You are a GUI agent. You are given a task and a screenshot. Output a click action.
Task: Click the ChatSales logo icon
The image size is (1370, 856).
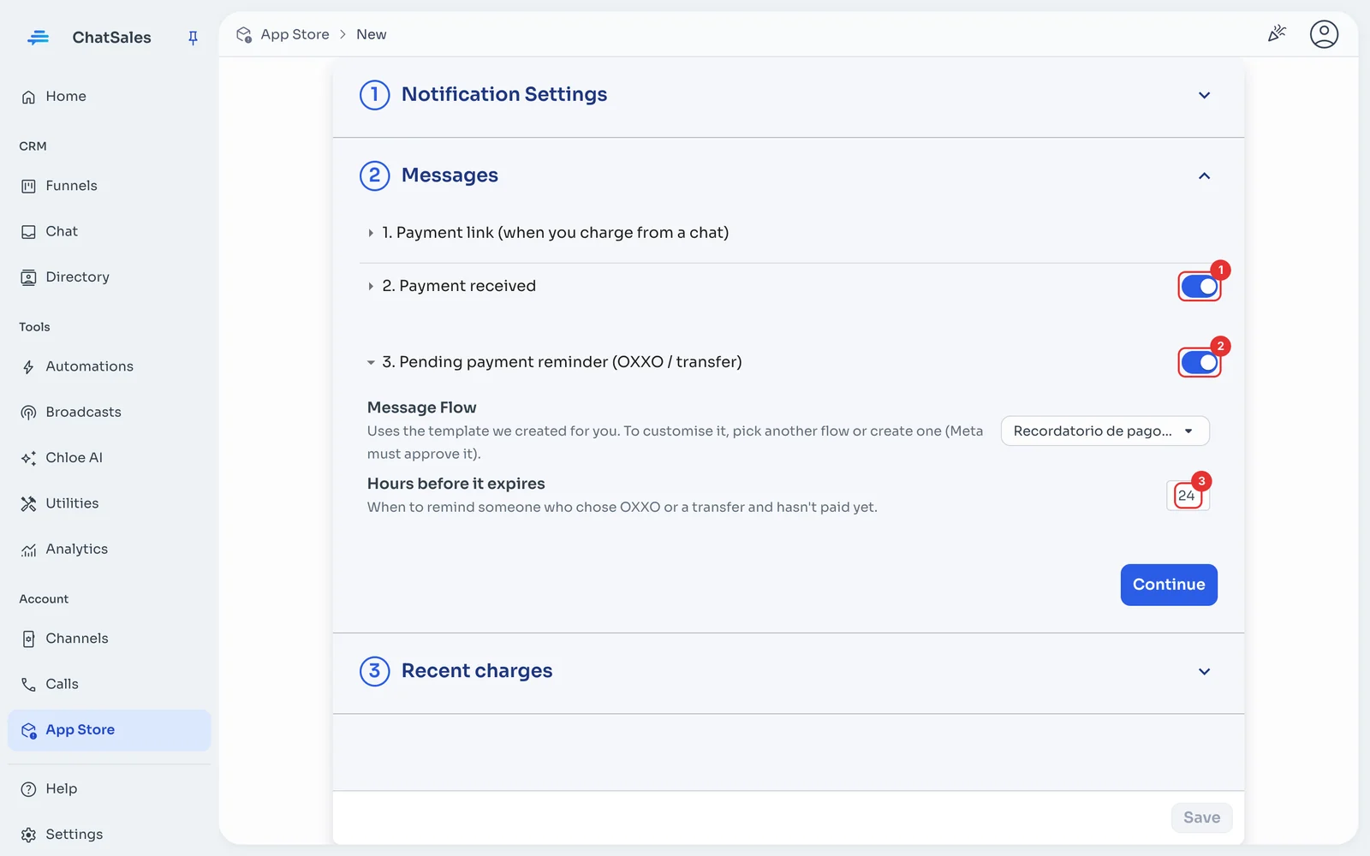click(38, 37)
